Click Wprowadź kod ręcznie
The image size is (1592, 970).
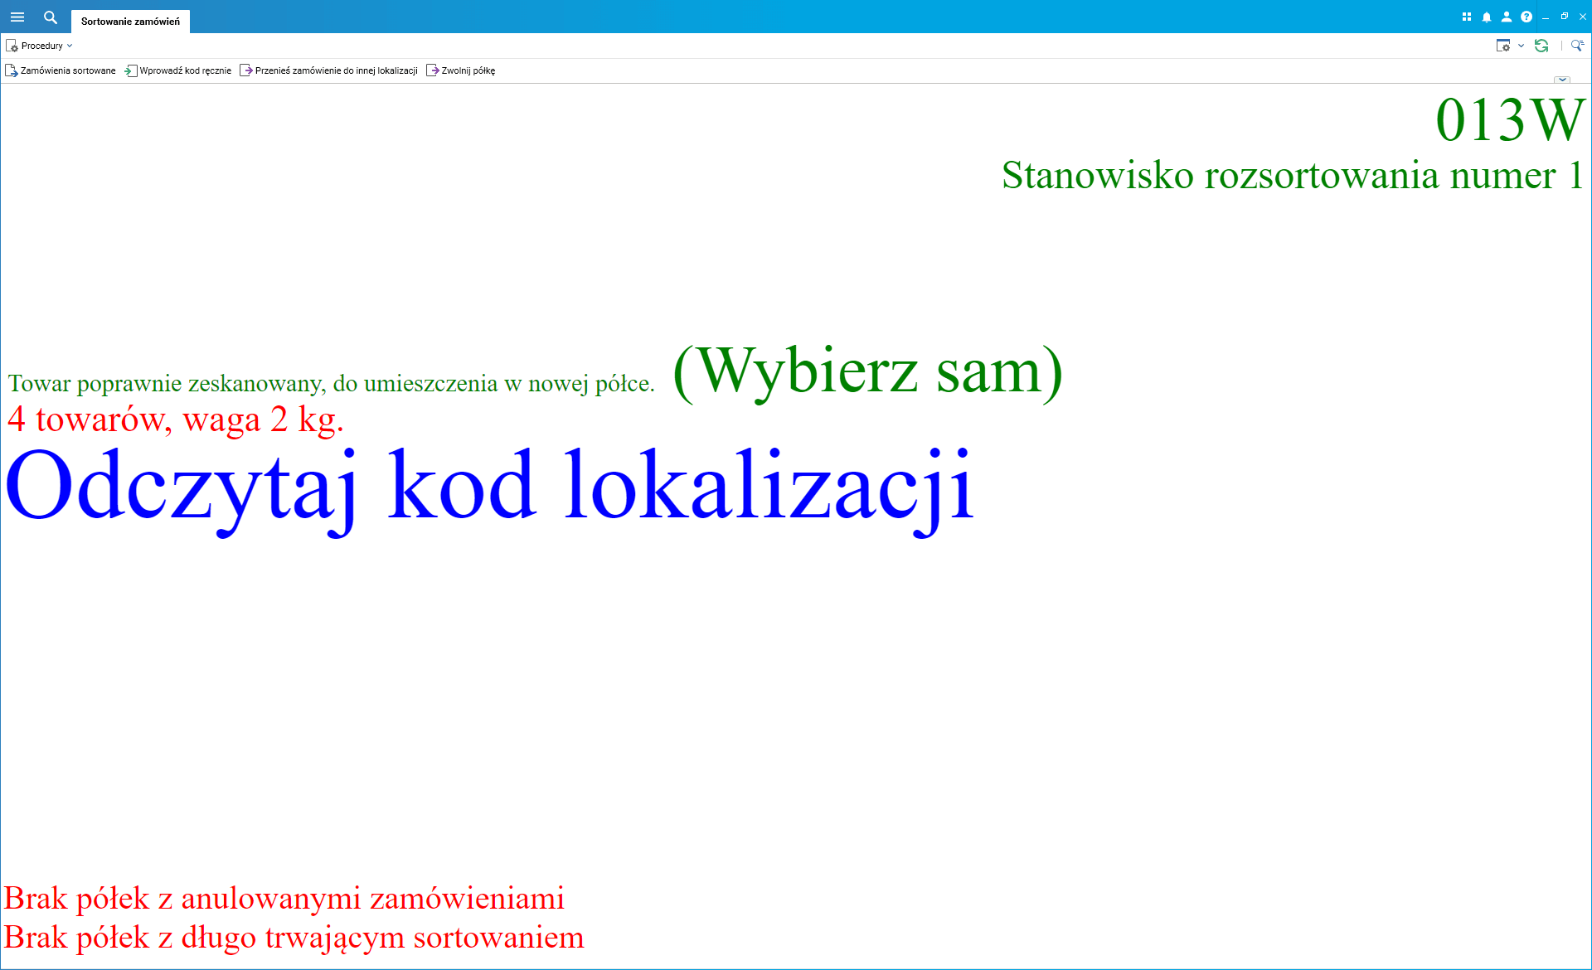coord(177,70)
